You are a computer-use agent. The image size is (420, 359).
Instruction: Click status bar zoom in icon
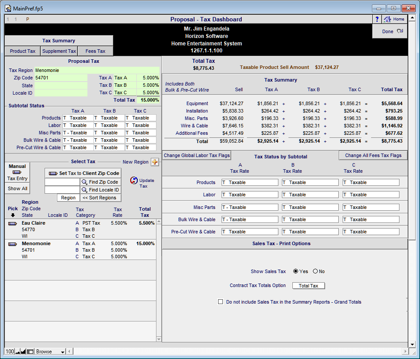pos(23,352)
